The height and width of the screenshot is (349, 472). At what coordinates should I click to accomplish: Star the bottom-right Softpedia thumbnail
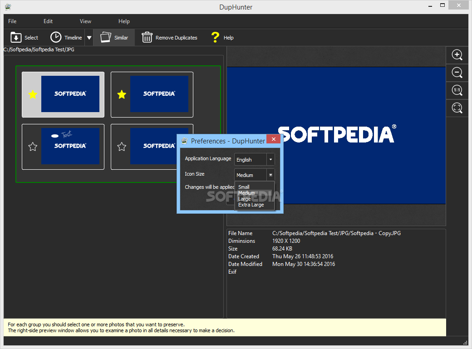(x=122, y=147)
